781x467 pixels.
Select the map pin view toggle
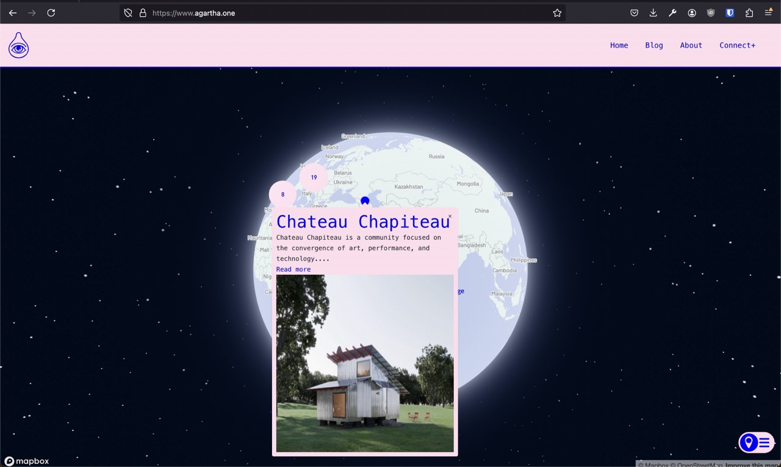tap(748, 443)
